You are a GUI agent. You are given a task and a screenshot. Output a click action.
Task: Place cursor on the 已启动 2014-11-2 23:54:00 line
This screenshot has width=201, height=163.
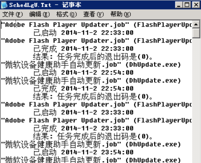[x=83, y=152]
